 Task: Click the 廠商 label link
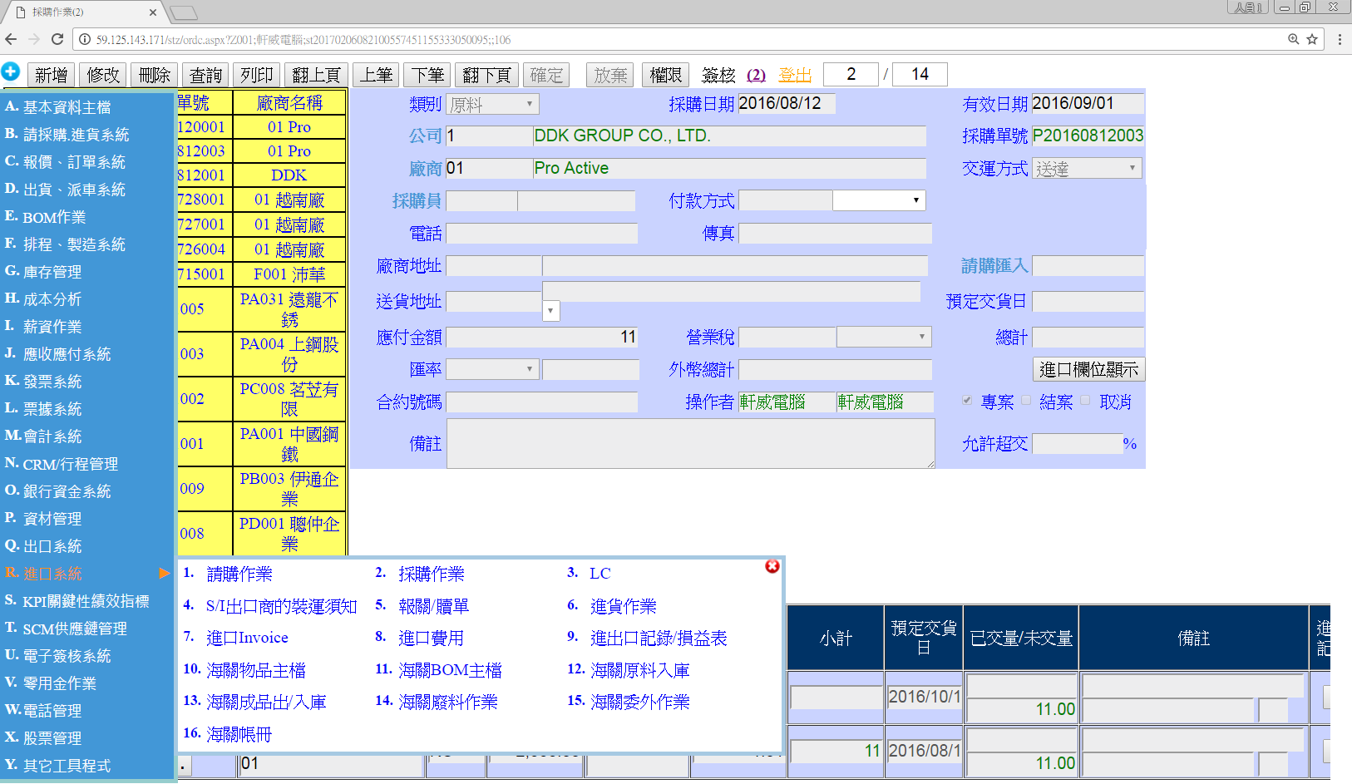pyautogui.click(x=425, y=169)
